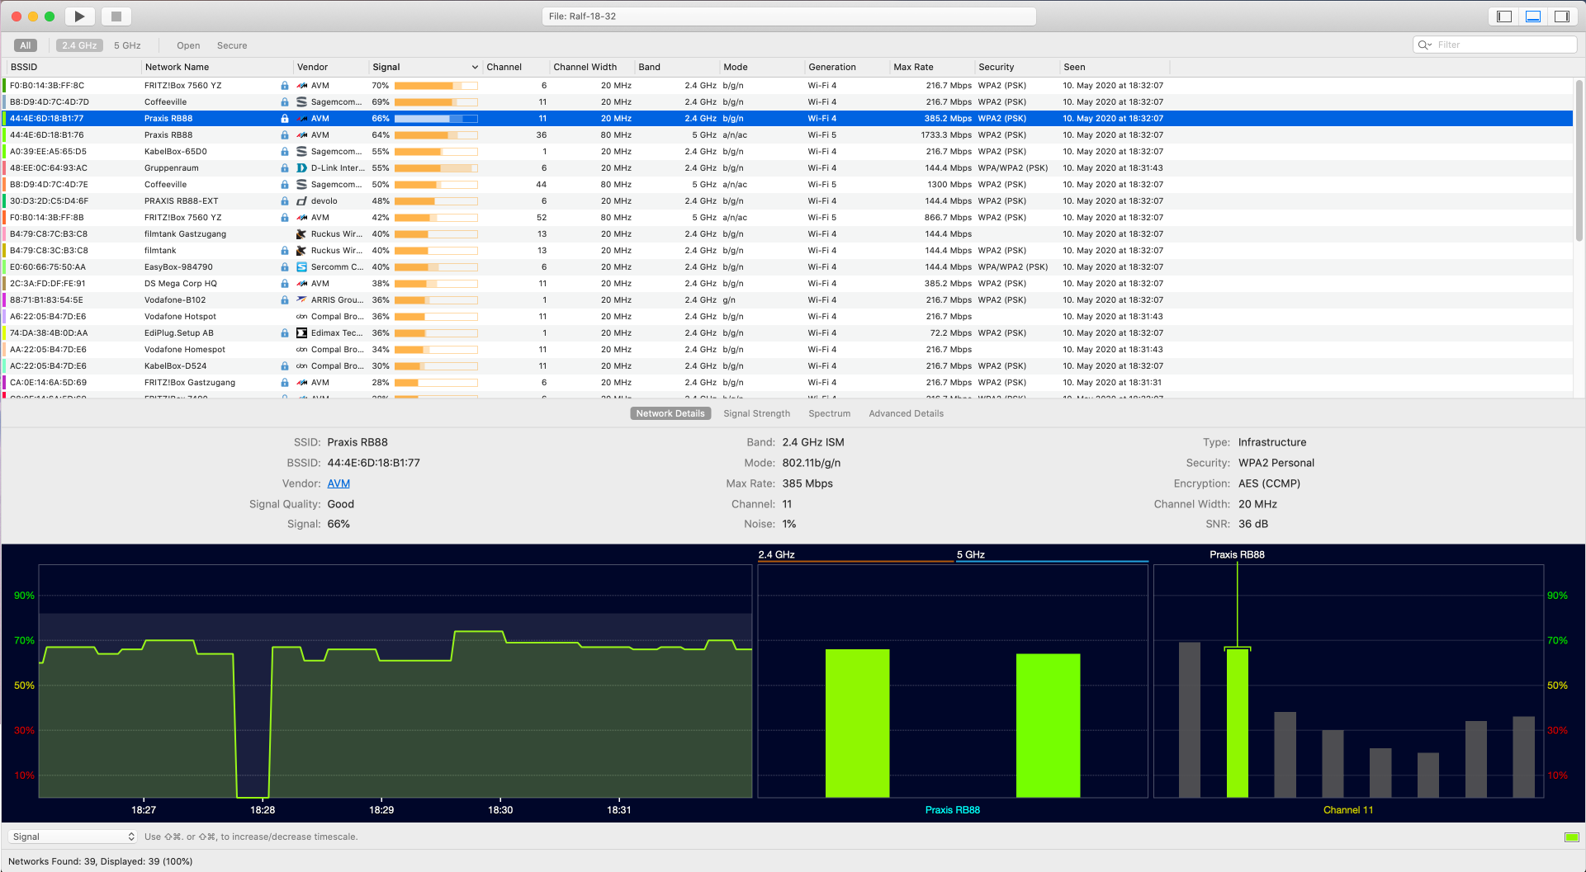Select the network with BSSID 44:4E:6D:18:B1:76
Screen dimensions: 1586x872
788,135
